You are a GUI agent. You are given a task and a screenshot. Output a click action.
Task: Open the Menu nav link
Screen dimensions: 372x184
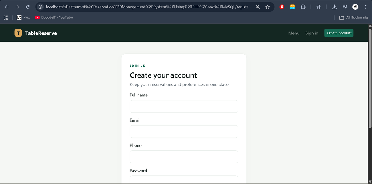click(x=294, y=33)
